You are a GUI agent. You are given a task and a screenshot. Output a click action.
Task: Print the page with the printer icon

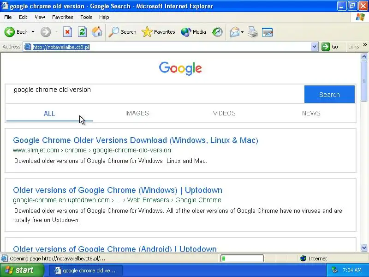point(252,32)
